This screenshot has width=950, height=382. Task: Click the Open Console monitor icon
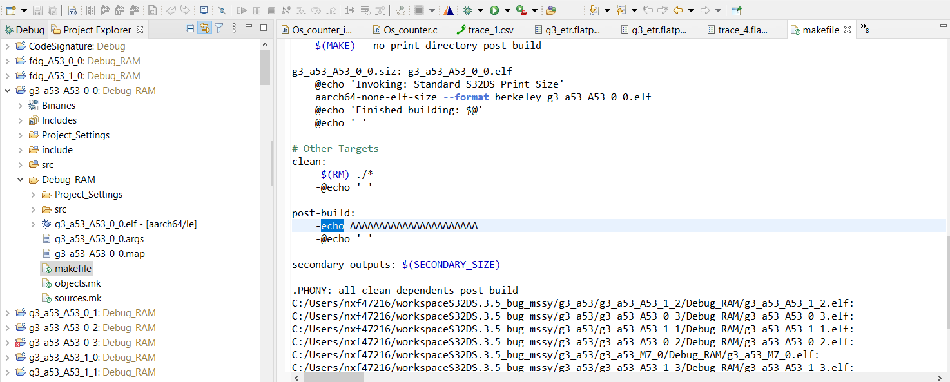[203, 10]
